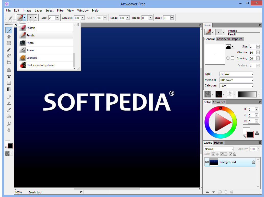Create a new layer group
This screenshot has width=264, height=197.
click(x=220, y=192)
